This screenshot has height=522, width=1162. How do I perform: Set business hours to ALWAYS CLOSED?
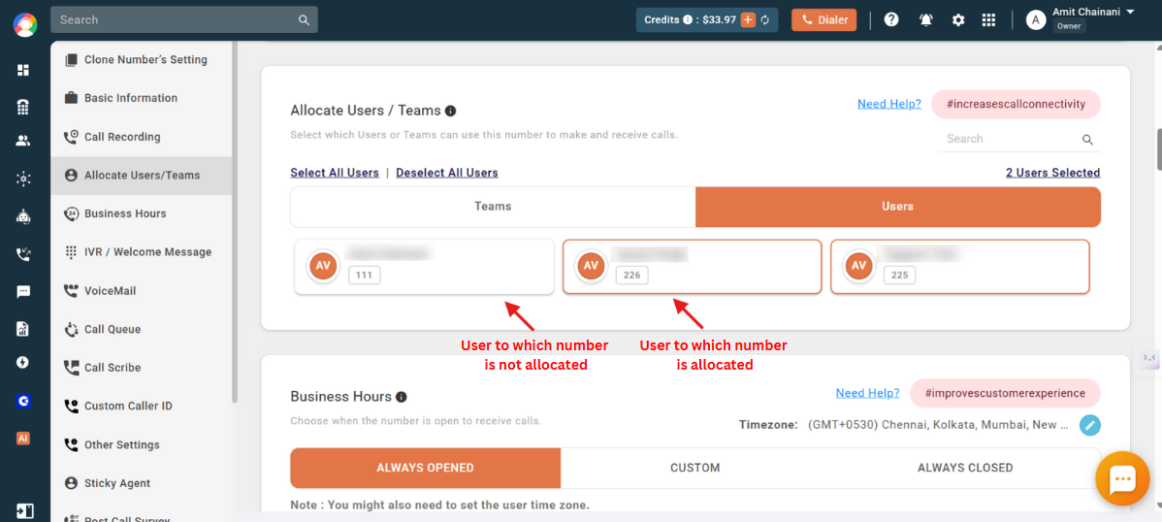tap(965, 468)
